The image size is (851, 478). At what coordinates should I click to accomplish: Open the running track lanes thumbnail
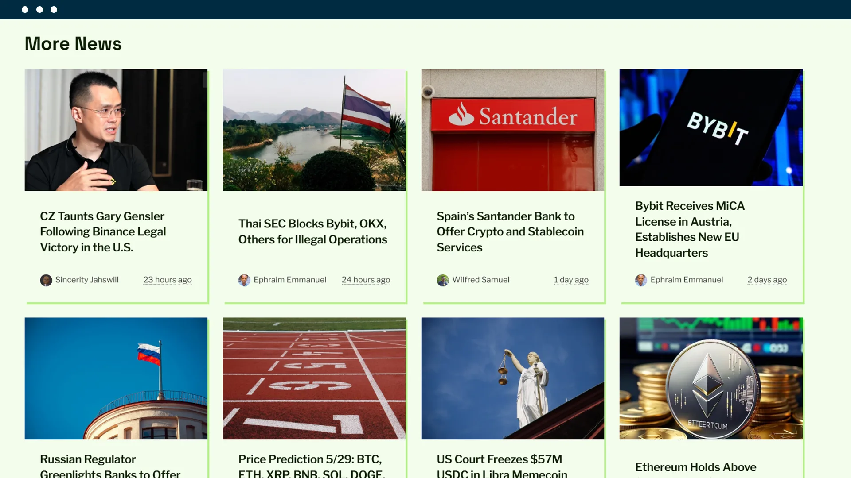(x=314, y=378)
